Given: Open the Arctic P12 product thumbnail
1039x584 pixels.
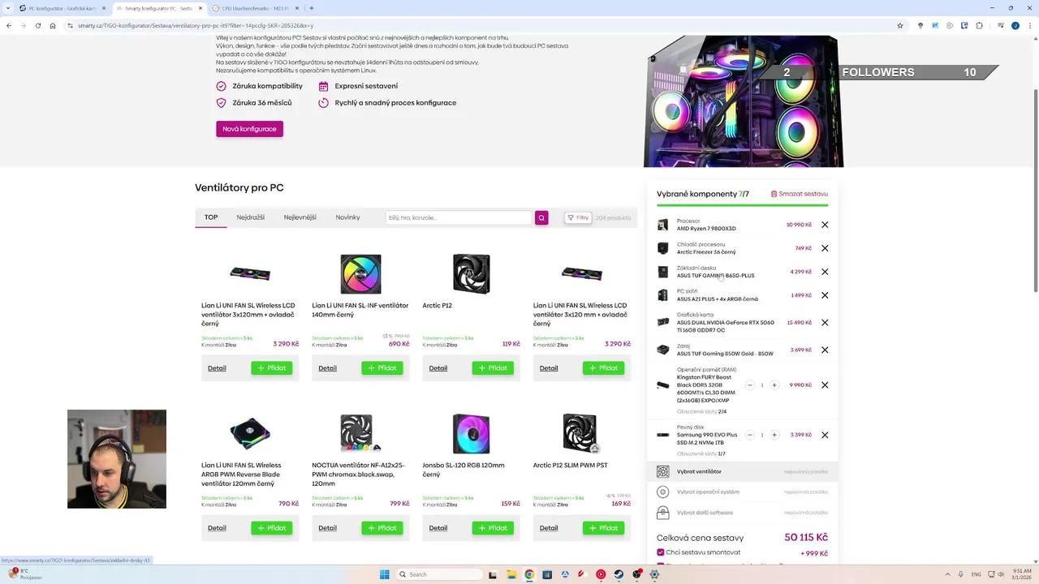Looking at the screenshot, I should coord(471,274).
